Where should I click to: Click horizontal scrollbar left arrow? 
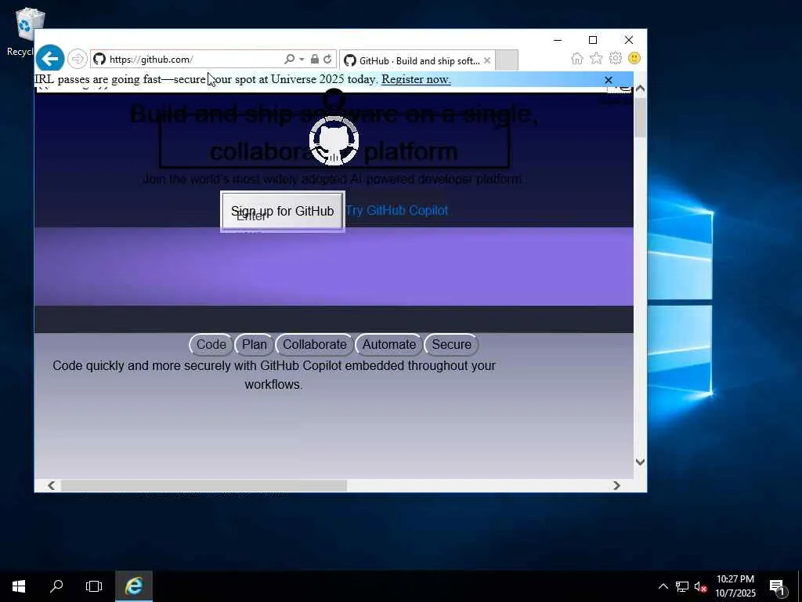[51, 485]
